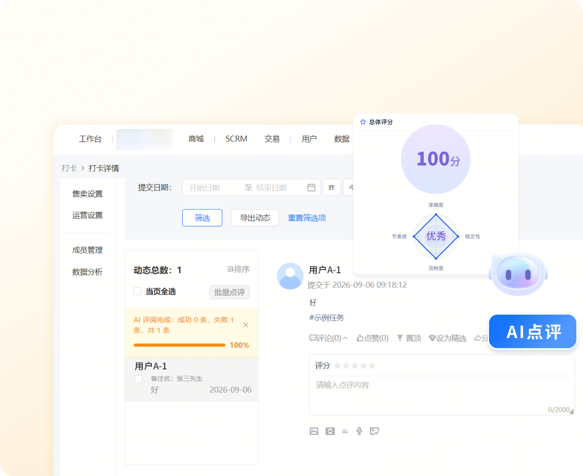Click the 排序 sort icon
583x476 pixels.
point(238,269)
